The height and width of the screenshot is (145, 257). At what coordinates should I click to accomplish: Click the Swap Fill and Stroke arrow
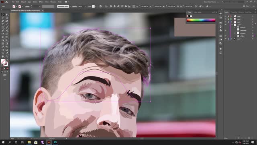7,60
